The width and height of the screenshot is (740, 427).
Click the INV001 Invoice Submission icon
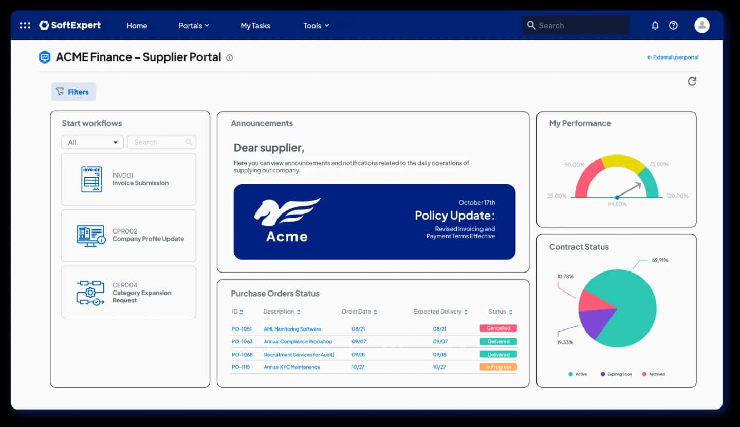90,179
